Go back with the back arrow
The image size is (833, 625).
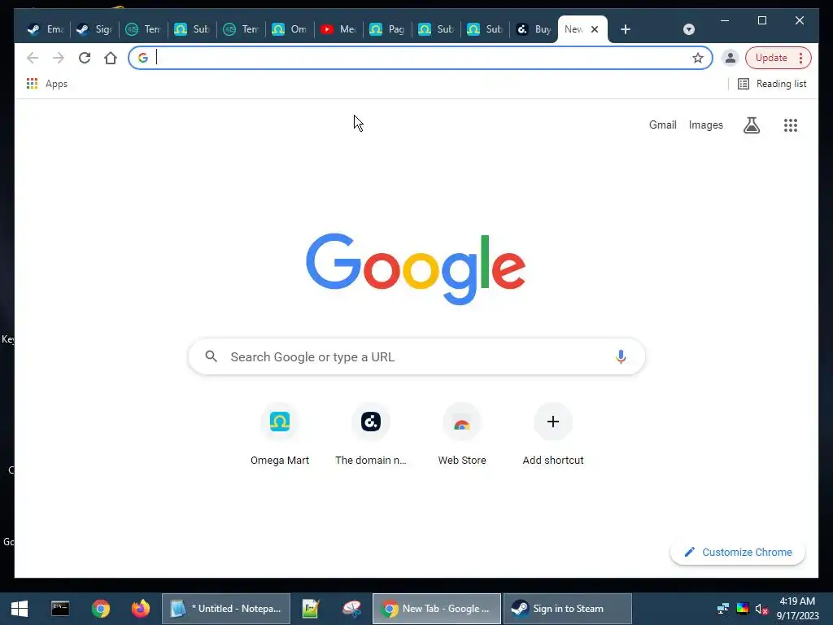(x=33, y=58)
